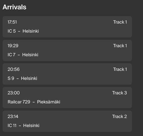
Task: Click the S 9 – Helsinki text
Action: [x=22, y=78]
